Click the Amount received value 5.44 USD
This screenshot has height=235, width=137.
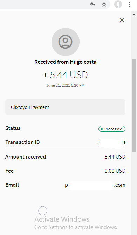115,157
